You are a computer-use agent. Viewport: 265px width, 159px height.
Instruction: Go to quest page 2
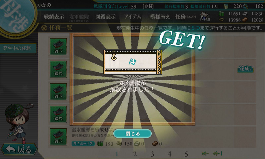(135, 154)
